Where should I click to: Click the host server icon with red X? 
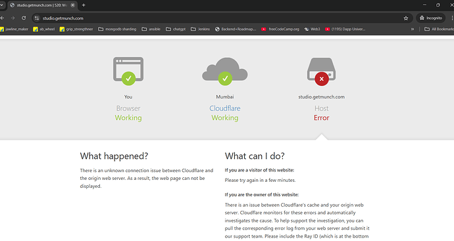pos(321,72)
